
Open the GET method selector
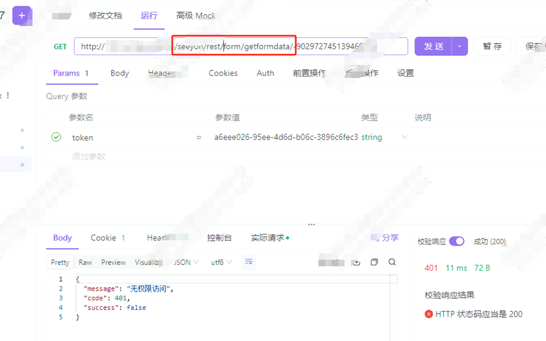click(60, 47)
